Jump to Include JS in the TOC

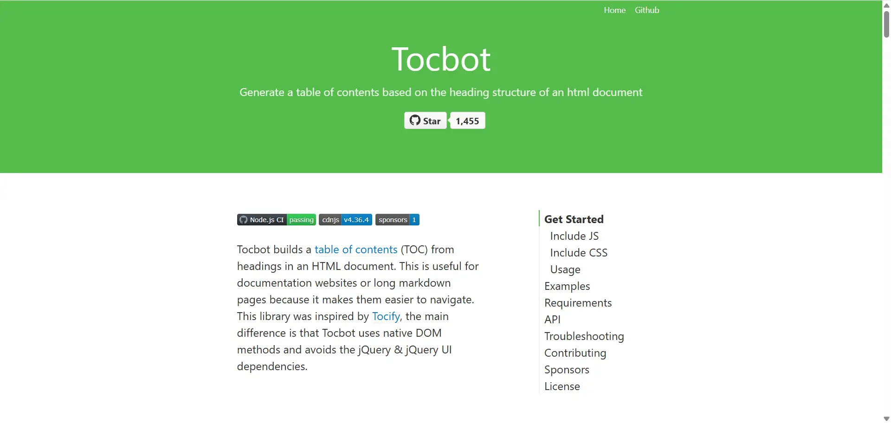575,236
